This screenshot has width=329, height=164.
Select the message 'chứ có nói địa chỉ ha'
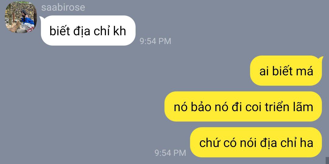256,142
